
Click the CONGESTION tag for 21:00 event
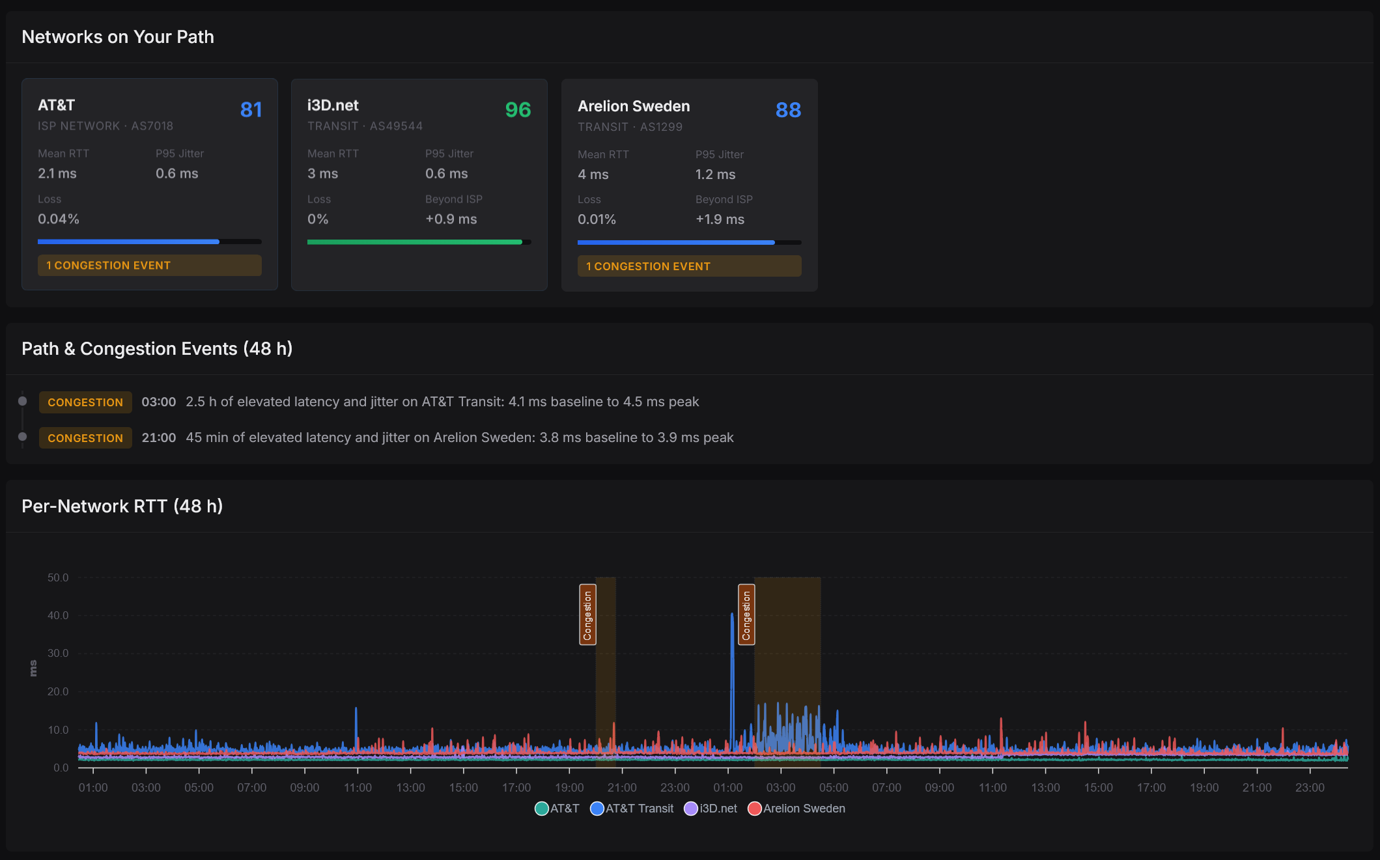click(x=85, y=438)
